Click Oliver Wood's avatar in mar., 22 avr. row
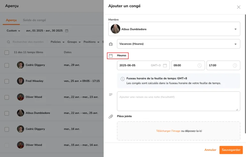This screenshot has height=157, width=246. 20,97
